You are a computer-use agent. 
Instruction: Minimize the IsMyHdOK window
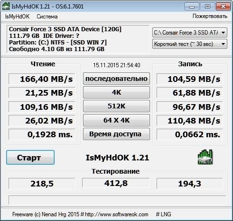[x=192, y=7]
